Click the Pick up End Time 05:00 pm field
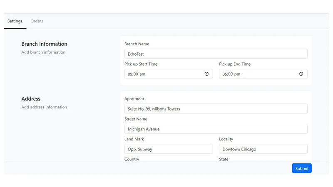 [x=263, y=74]
